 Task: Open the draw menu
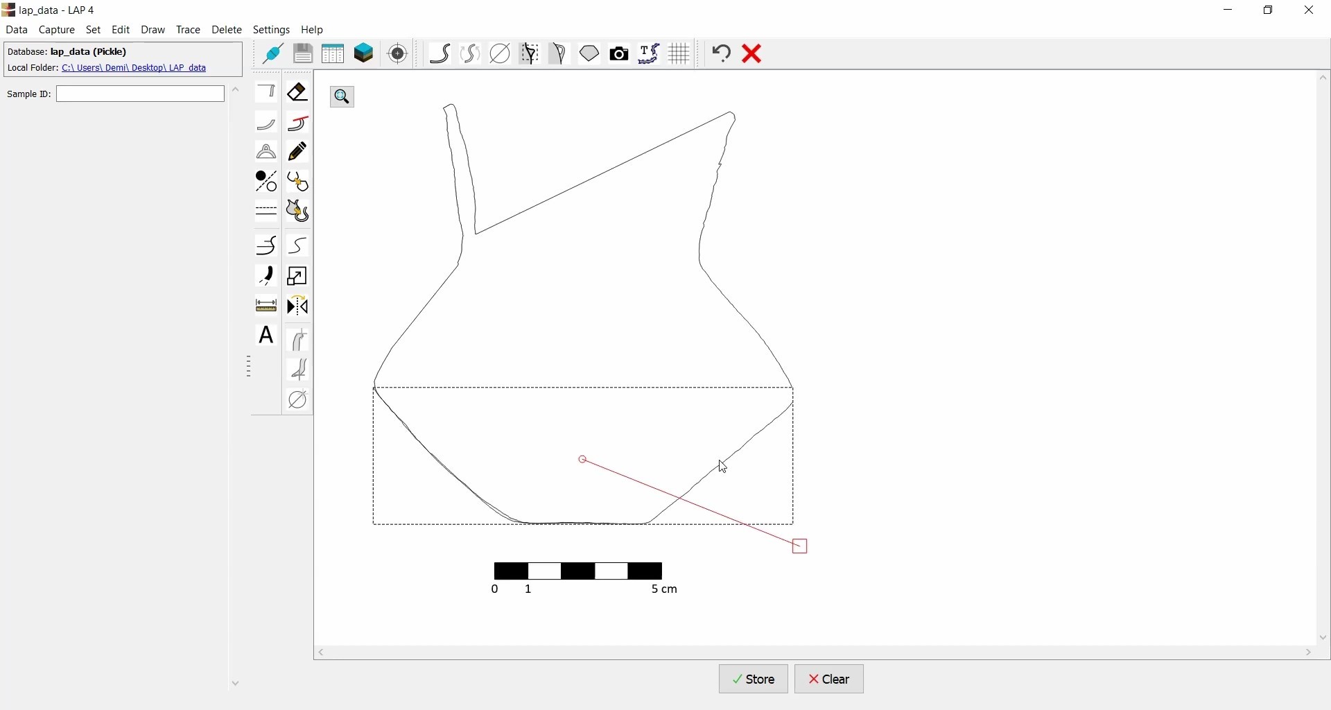point(154,31)
